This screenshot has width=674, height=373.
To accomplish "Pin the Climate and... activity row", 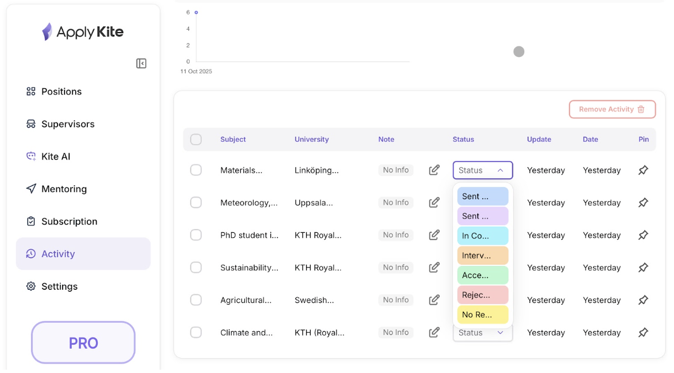I will tap(643, 333).
